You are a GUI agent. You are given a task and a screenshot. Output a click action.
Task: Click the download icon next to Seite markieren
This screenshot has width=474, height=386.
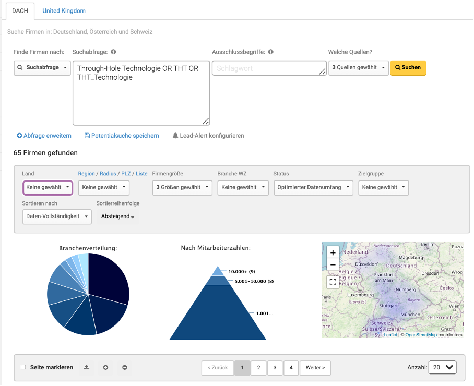(x=87, y=367)
